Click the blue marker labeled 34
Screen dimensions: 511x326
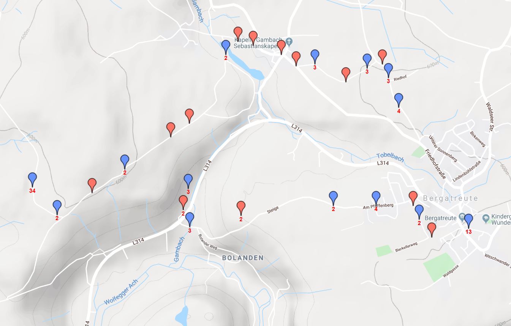click(x=32, y=179)
